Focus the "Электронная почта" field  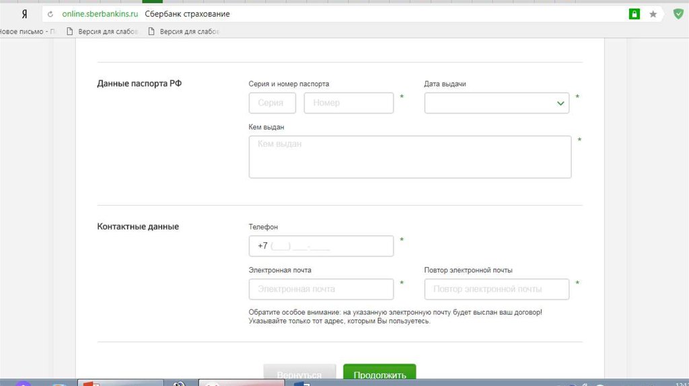tap(321, 289)
